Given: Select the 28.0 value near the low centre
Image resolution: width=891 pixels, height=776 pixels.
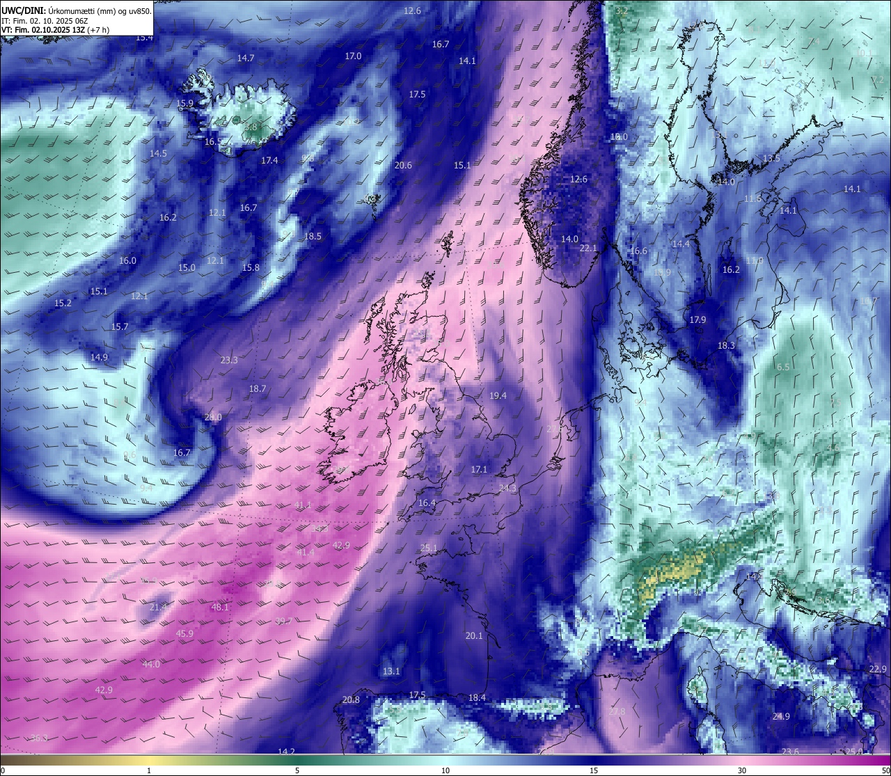Looking at the screenshot, I should coord(213,417).
